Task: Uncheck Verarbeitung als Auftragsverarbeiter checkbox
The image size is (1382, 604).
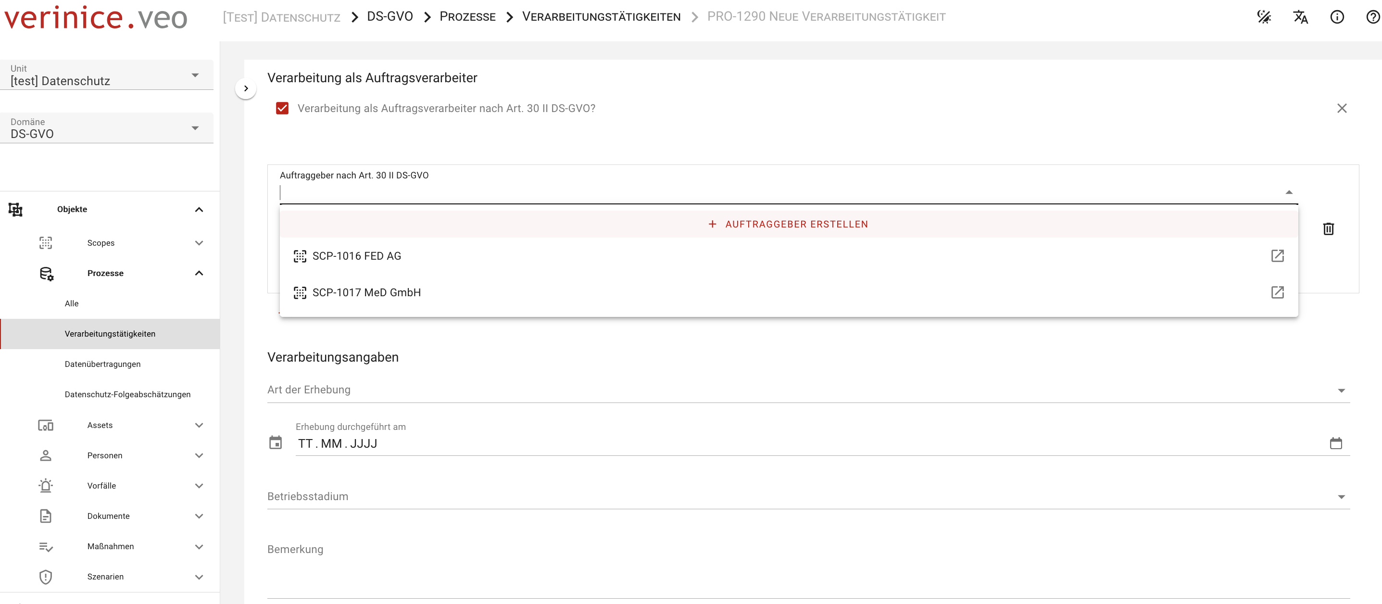Action: 282,108
